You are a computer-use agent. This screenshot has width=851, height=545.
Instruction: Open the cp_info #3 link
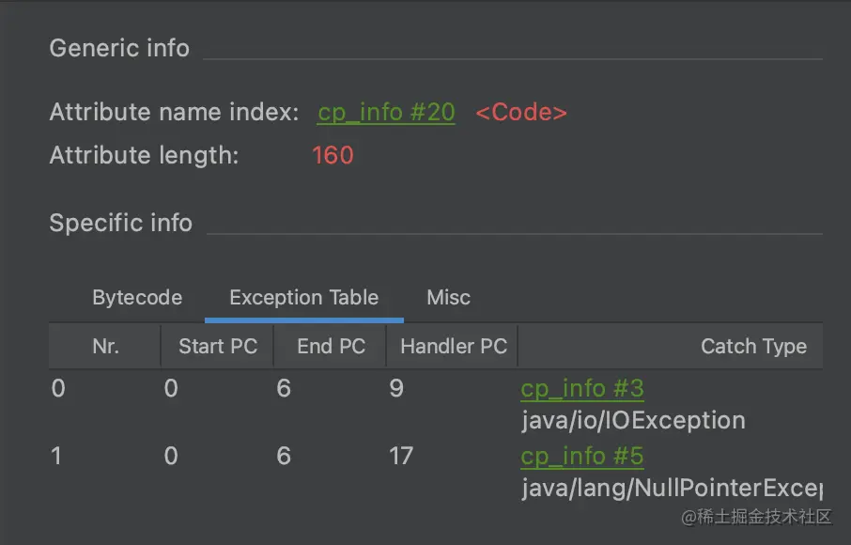pos(582,388)
